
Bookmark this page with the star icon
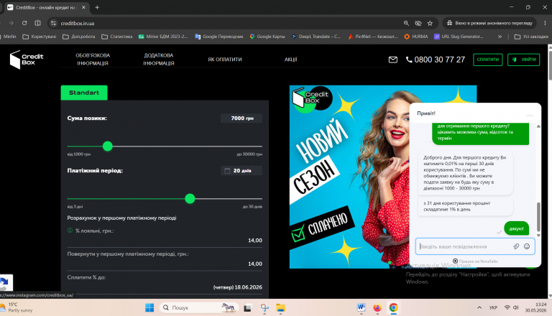(430, 23)
